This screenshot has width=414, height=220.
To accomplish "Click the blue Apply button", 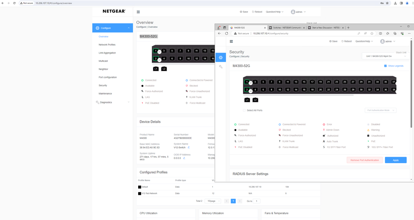I will point(395,160).
